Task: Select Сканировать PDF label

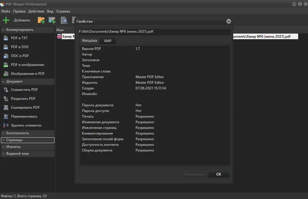Action: coord(25,108)
